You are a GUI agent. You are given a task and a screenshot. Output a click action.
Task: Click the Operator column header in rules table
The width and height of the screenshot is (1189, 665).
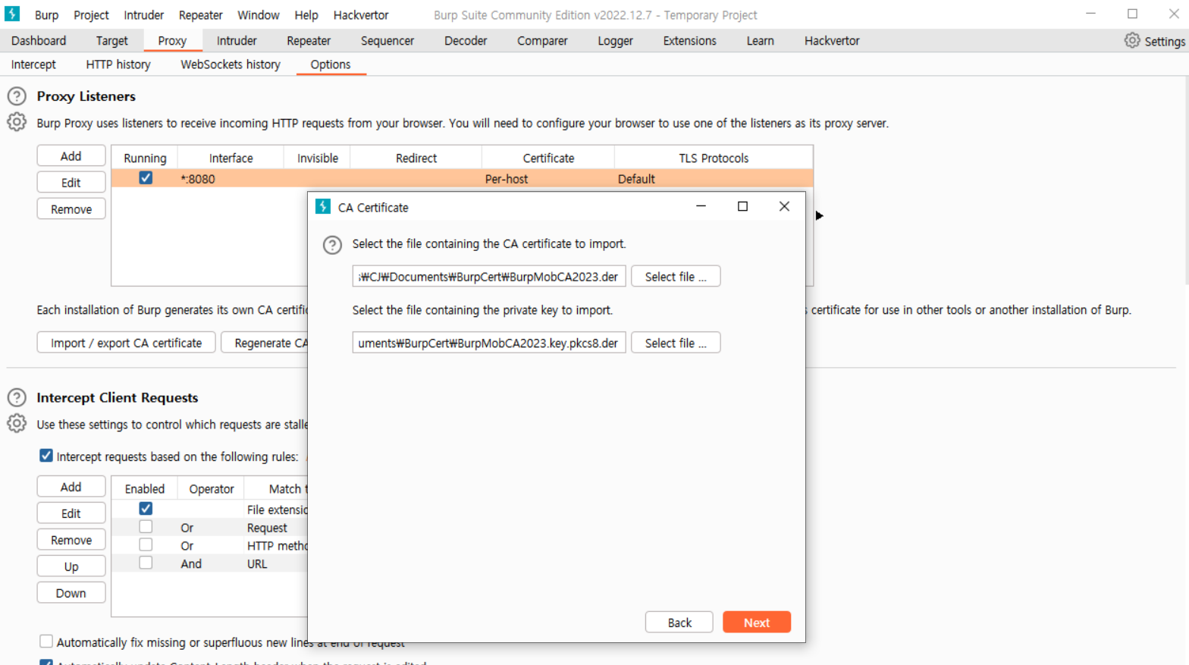pyautogui.click(x=212, y=489)
